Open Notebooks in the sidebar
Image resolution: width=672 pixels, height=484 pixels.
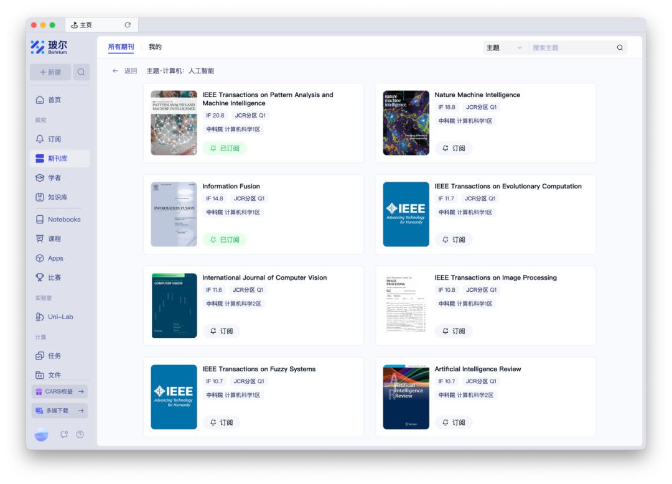pos(60,220)
